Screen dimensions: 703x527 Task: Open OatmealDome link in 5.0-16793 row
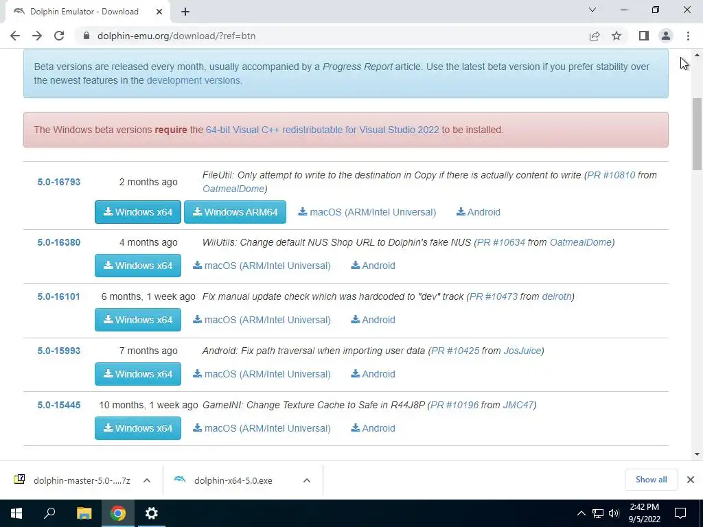coord(233,189)
